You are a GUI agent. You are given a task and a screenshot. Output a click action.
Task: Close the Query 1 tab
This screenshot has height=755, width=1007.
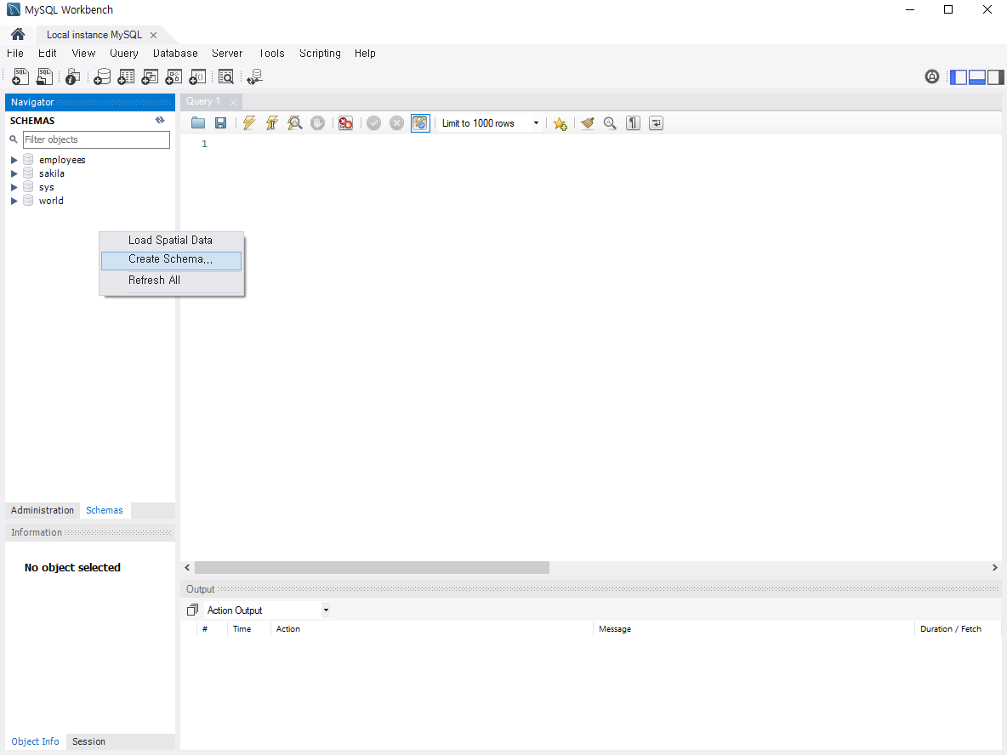[x=233, y=102]
